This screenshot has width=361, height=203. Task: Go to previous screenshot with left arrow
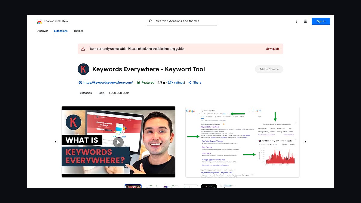pyautogui.click(x=55, y=142)
